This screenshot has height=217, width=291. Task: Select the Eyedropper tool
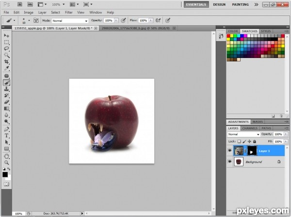6,68
